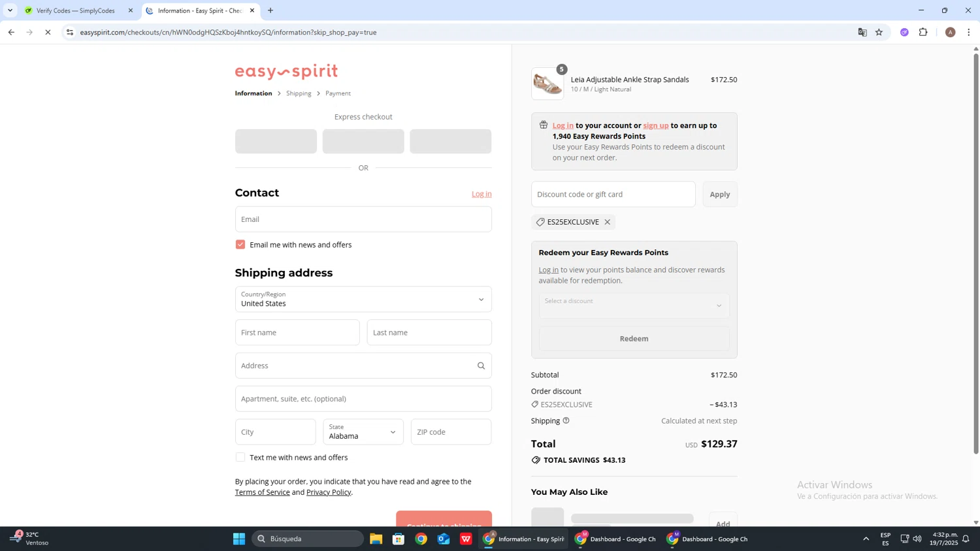The width and height of the screenshot is (980, 551).
Task: Click the taskbar Búsqueda search box
Action: tap(308, 539)
